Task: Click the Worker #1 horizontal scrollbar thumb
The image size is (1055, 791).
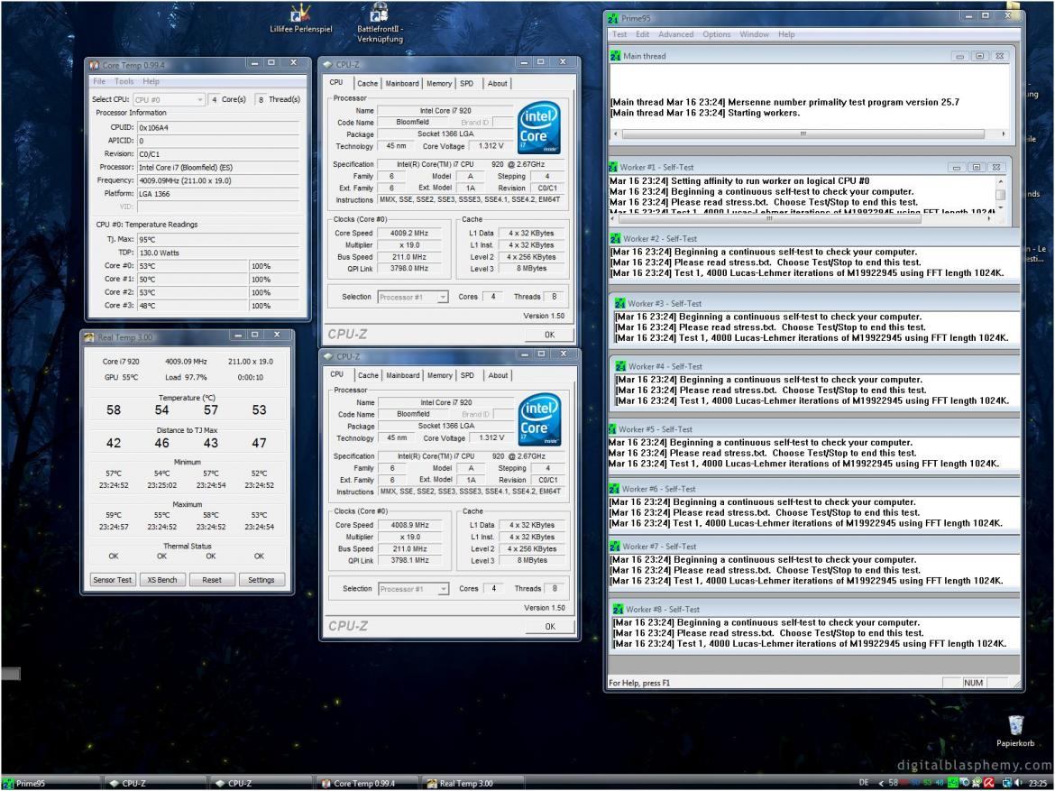Action: (768, 218)
